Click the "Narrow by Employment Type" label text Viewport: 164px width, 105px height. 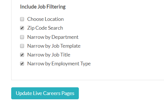[x=59, y=64]
